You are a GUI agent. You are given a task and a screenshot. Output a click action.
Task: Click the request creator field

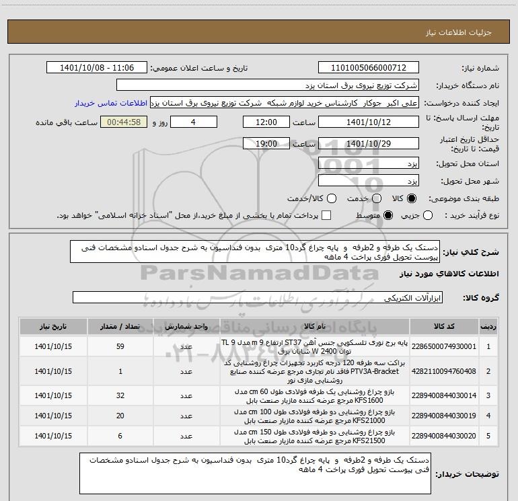[x=285, y=103]
